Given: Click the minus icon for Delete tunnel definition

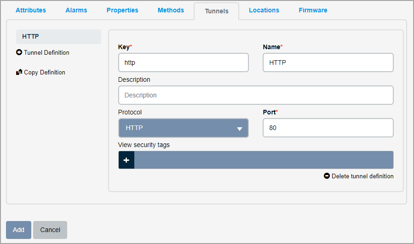Looking at the screenshot, I should (x=327, y=176).
